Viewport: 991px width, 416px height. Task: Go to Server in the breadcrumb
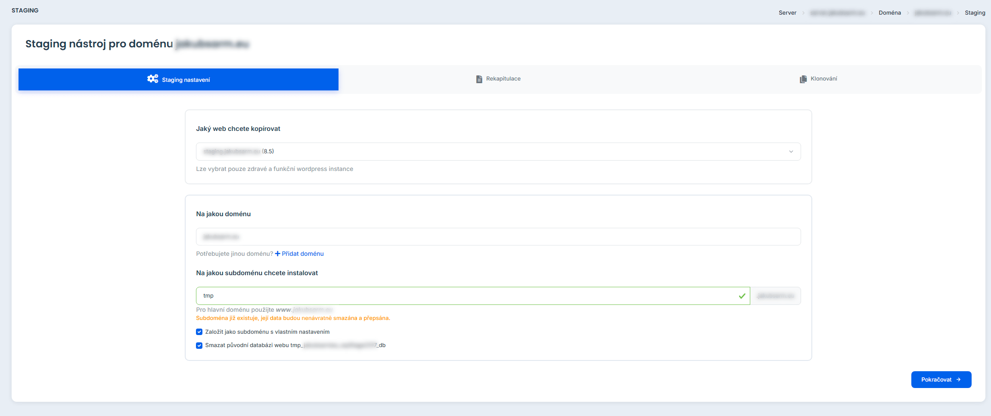787,13
